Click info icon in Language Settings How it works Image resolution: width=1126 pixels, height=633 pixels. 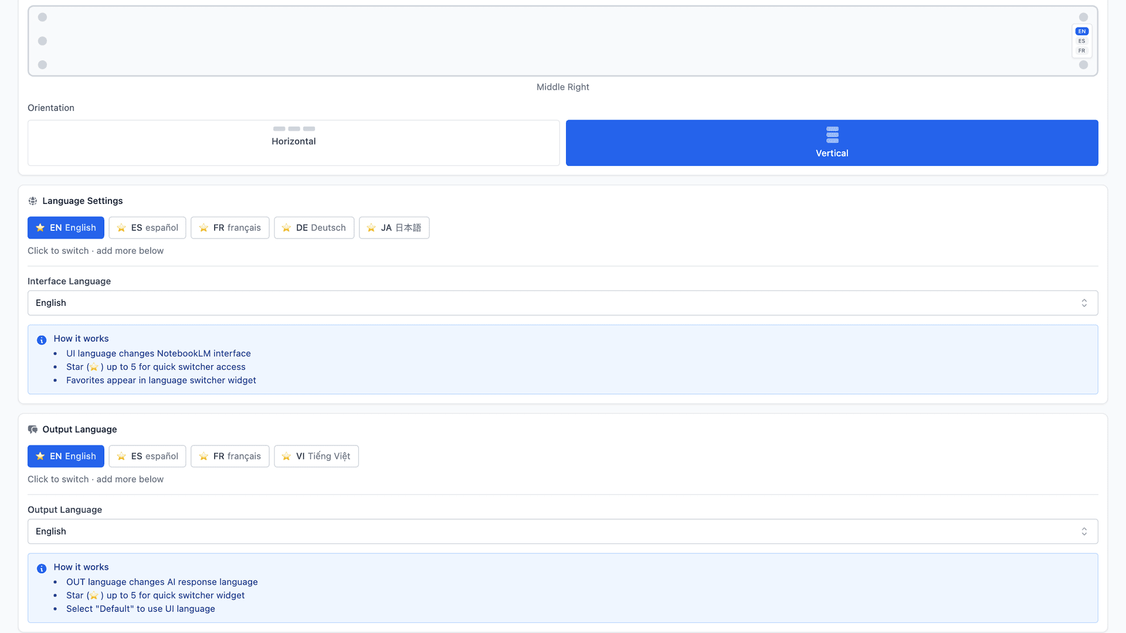point(42,340)
